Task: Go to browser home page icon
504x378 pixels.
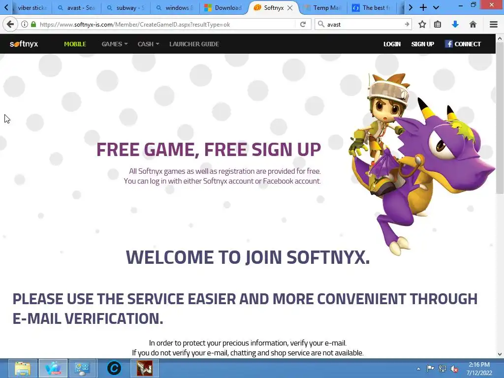Action: pyautogui.click(x=473, y=25)
